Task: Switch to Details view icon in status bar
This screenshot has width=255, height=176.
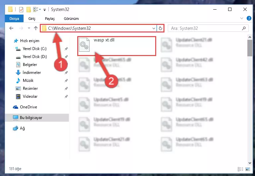Action: click(240, 169)
